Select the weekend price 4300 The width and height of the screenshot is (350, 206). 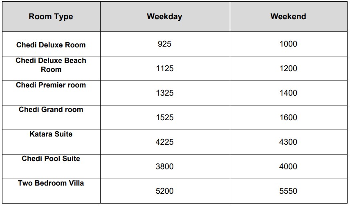(x=288, y=142)
